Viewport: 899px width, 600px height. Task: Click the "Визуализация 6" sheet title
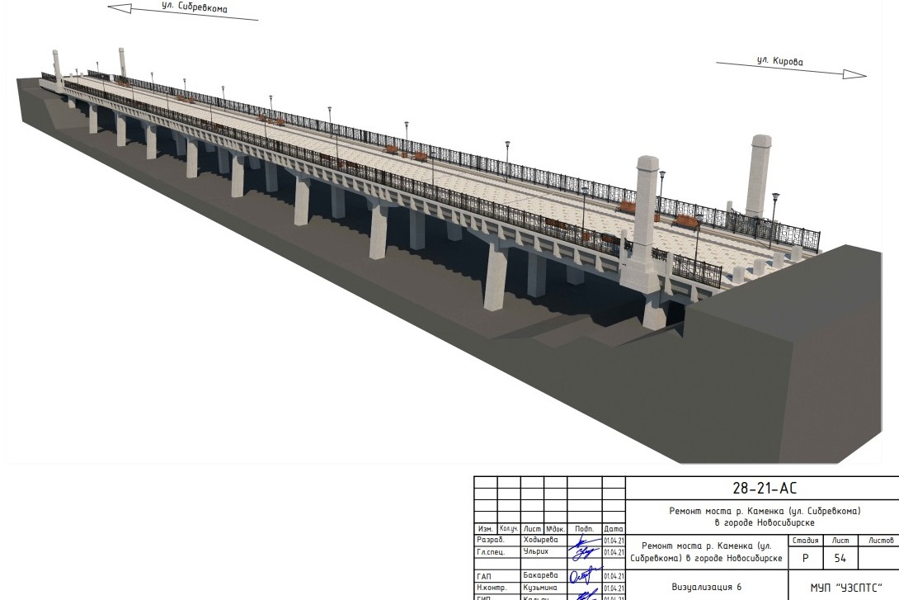pos(707,587)
